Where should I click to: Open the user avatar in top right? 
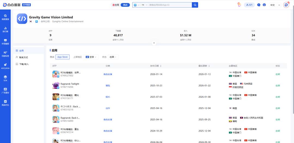pos(286,5)
